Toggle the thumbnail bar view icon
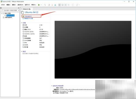136x99 pixels. [63, 5]
